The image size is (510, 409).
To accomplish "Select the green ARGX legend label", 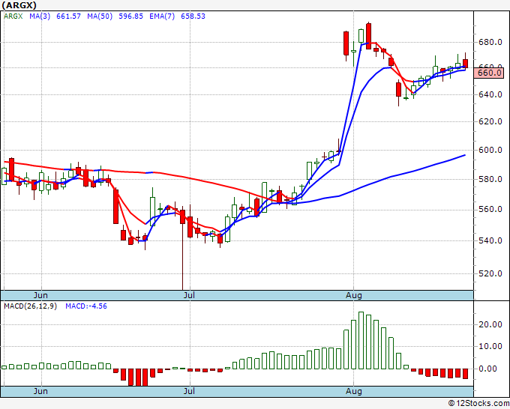I will [13, 16].
